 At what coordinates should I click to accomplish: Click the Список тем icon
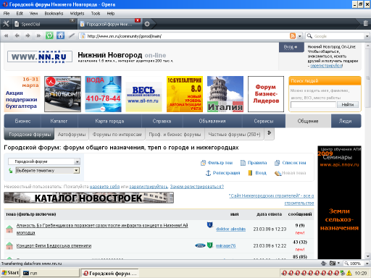point(277,163)
